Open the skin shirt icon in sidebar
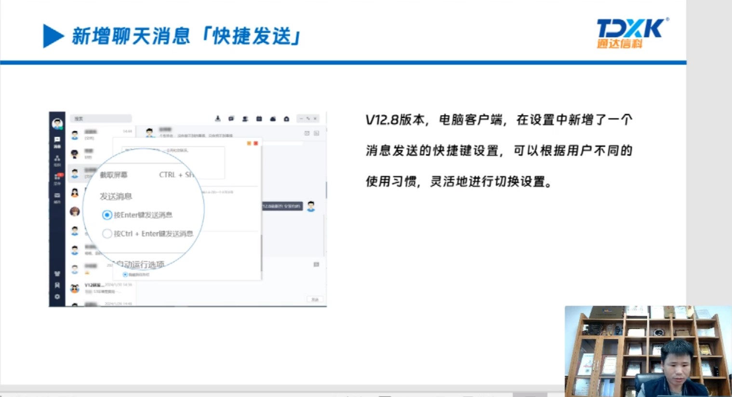This screenshot has height=397, width=732. coord(57,273)
